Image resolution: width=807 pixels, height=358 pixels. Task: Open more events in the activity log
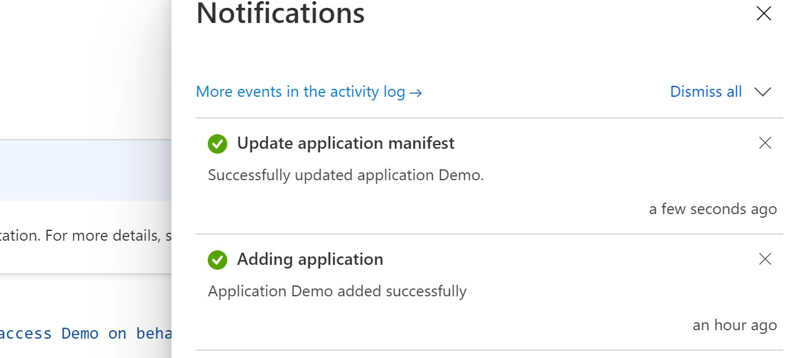coord(301,92)
